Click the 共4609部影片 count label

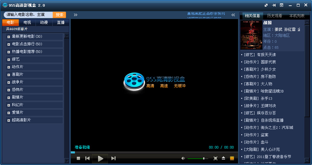(x=17, y=29)
